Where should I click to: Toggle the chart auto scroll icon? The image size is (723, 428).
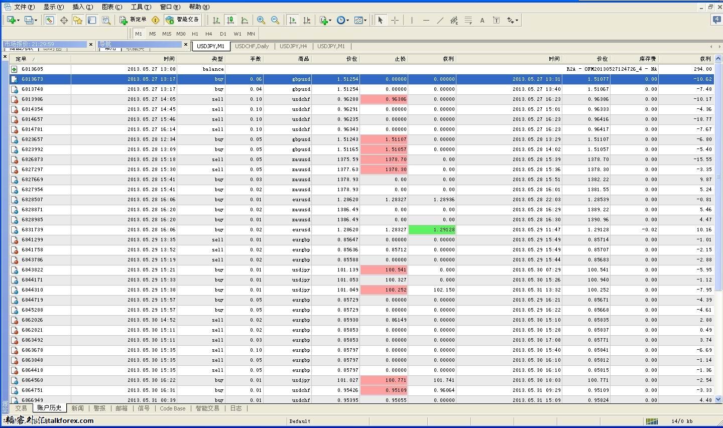(293, 20)
